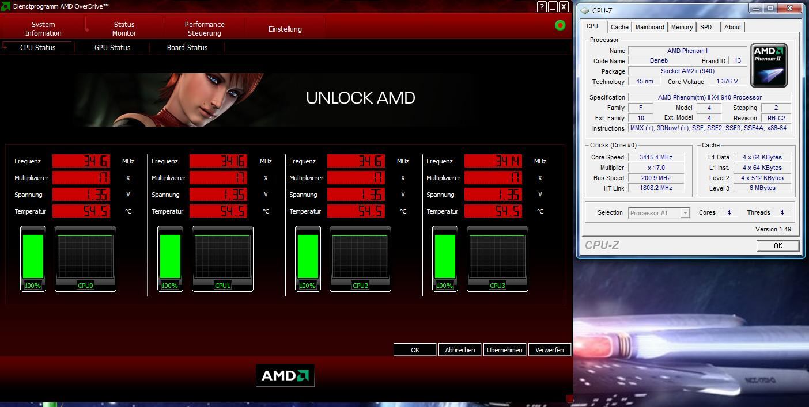Open the System Information tab
Image resolution: width=809 pixels, height=407 pixels.
43,29
